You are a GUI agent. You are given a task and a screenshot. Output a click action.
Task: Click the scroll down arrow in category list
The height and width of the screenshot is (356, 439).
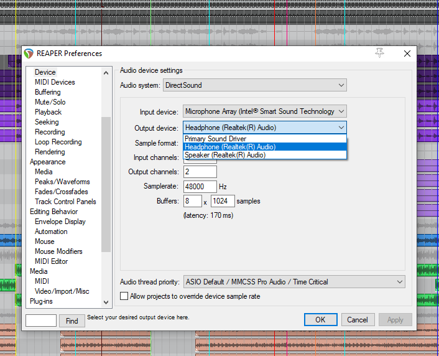coord(106,302)
